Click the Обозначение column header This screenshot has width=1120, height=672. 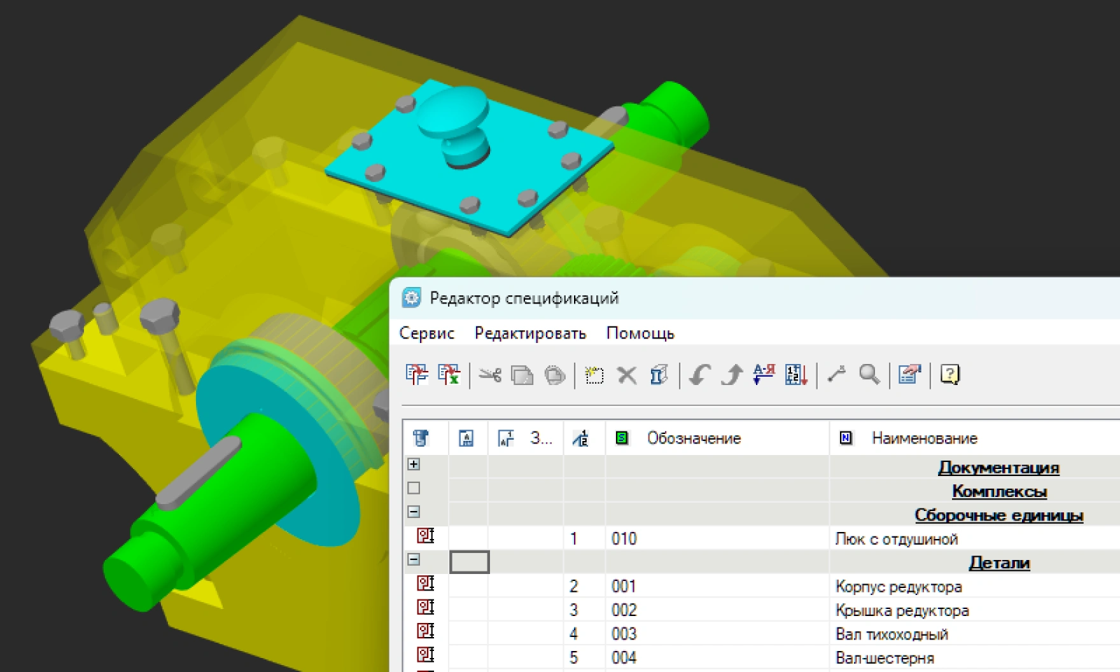coord(694,438)
